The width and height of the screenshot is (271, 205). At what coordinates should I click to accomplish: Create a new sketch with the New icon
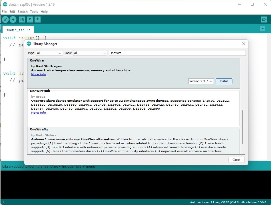[x=22, y=19]
